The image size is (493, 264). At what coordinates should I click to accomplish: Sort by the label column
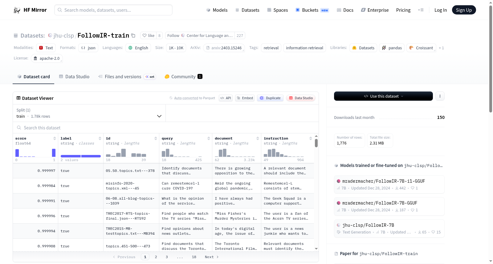100,138
